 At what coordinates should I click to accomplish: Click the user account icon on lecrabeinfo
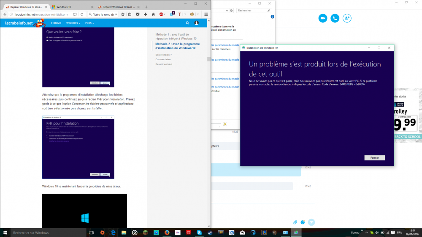196,23
